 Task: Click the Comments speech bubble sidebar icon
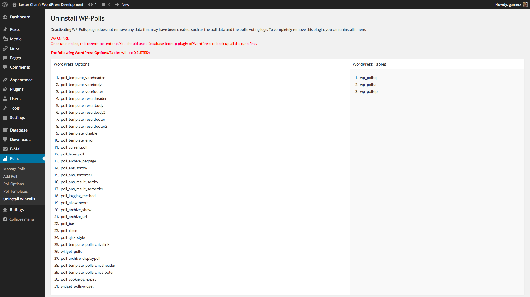coord(5,67)
